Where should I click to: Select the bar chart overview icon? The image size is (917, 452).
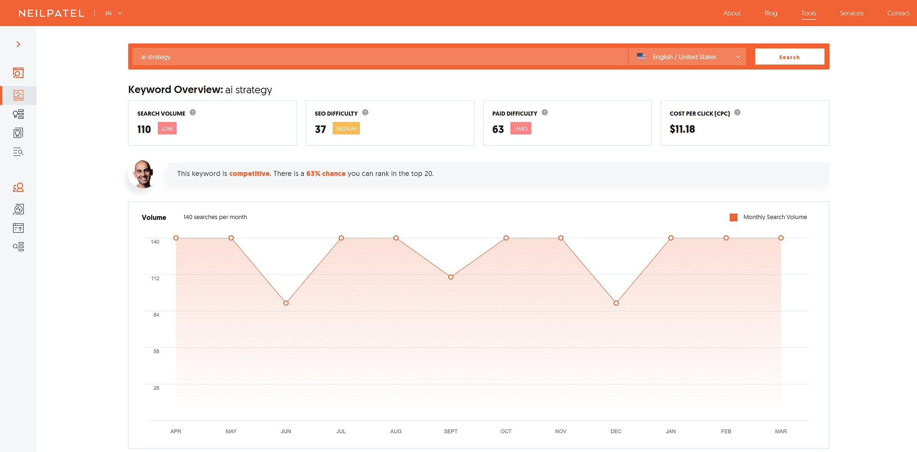[x=18, y=95]
